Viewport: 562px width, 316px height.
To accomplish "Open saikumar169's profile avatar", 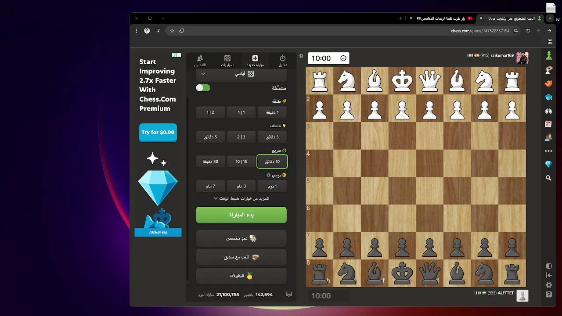I will (x=522, y=58).
